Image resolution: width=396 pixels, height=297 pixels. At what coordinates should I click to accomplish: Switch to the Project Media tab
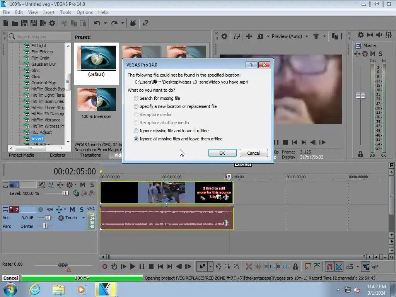[22, 155]
